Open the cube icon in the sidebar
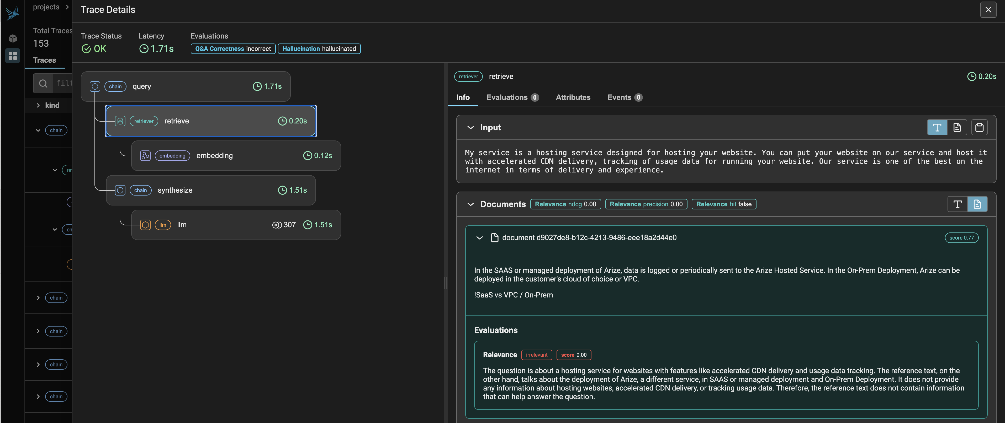 13,38
